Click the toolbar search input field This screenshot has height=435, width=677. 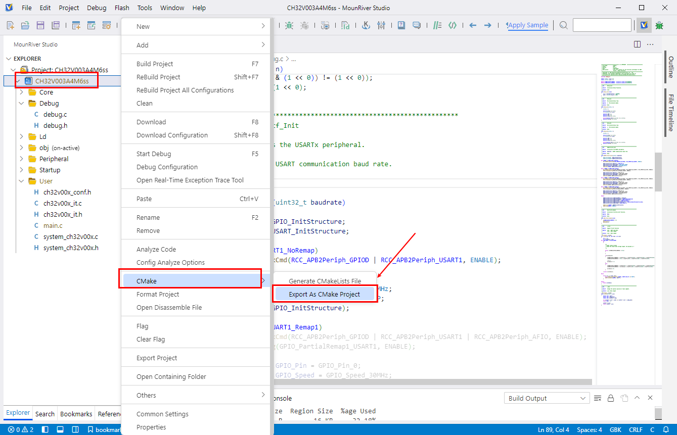(x=602, y=25)
